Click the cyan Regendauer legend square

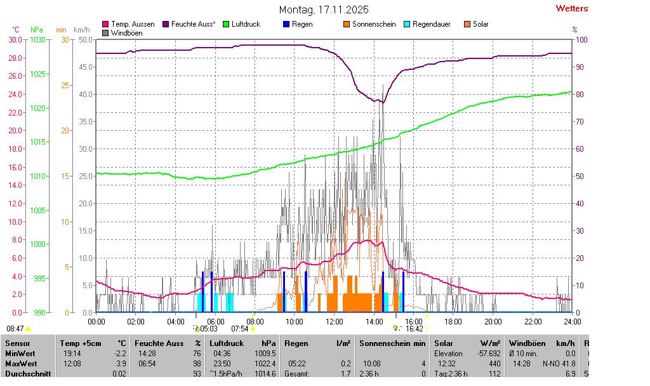click(407, 24)
